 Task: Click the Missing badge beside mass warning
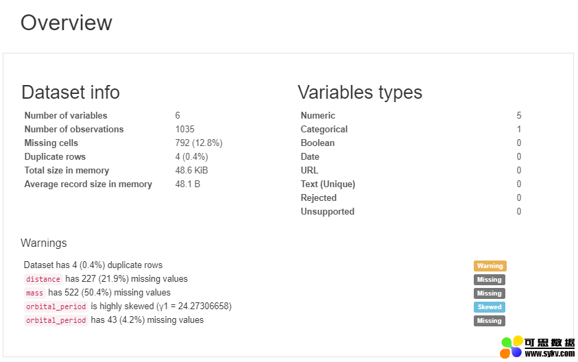[489, 293]
